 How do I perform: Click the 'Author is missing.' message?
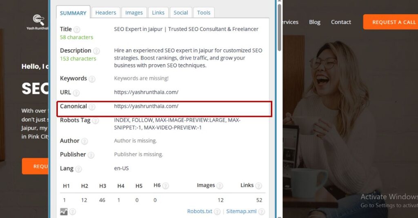[x=136, y=141]
